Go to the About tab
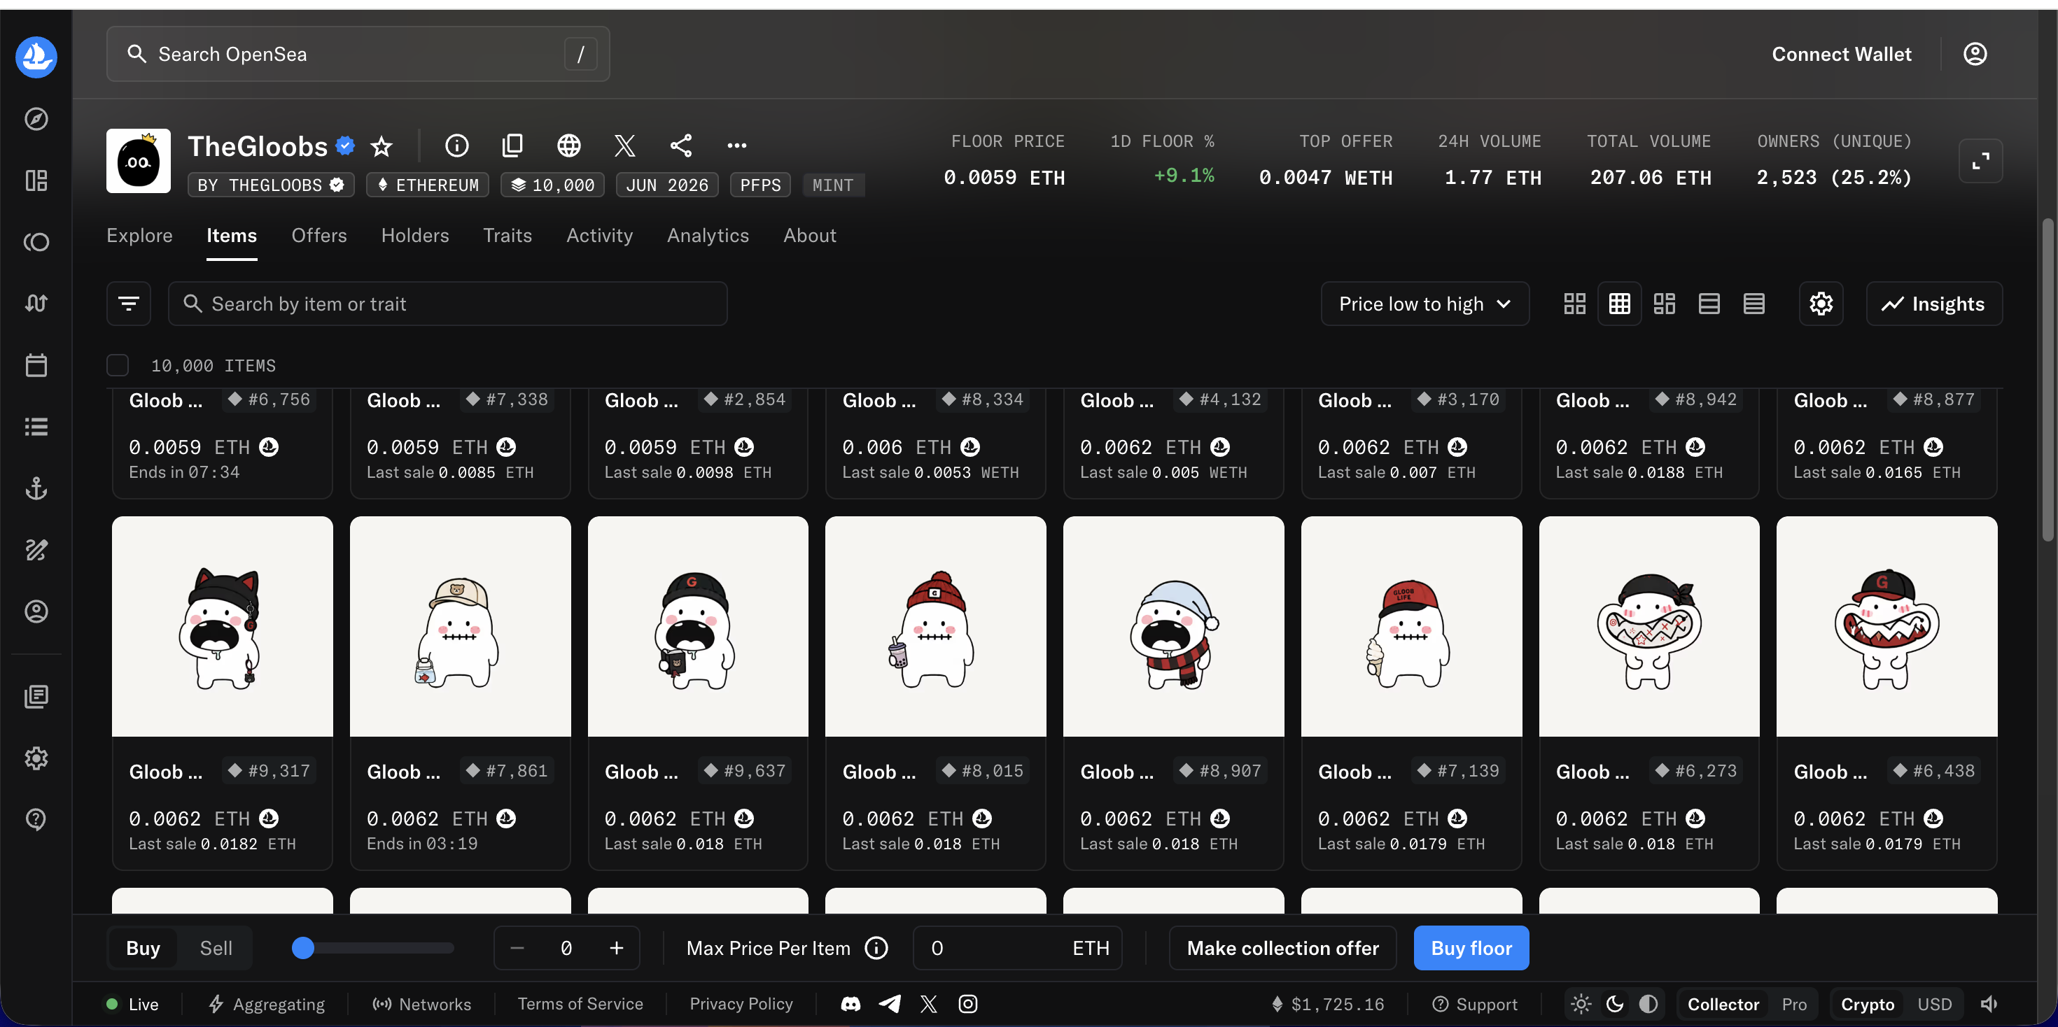The width and height of the screenshot is (2058, 1027). tap(809, 236)
